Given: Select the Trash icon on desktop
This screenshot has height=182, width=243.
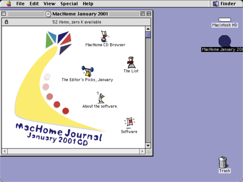Looking at the screenshot, I should click(223, 162).
